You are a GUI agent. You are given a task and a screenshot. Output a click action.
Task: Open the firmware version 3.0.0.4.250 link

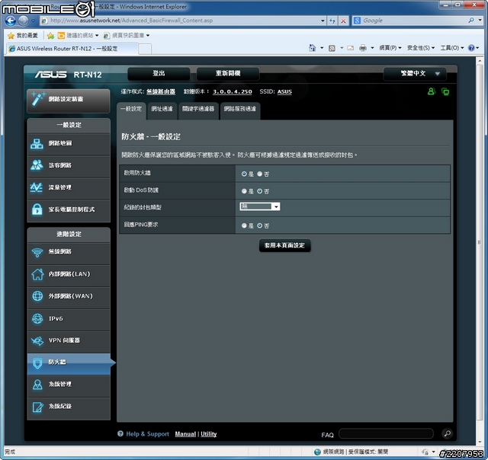pos(232,91)
